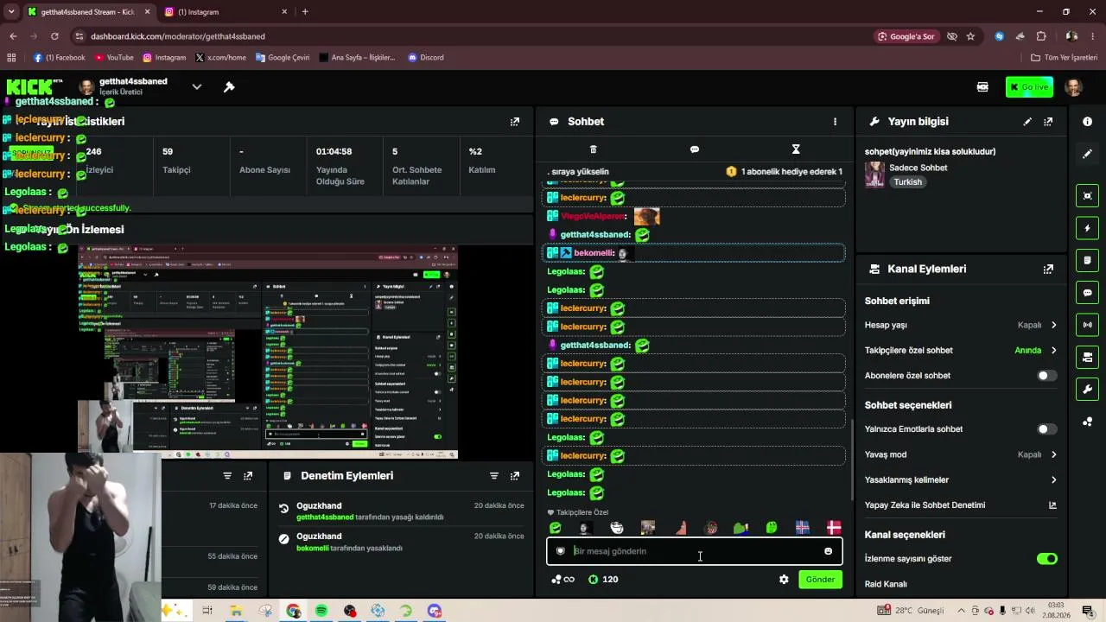Open File Explorer from the taskbar
The image size is (1106, 622).
[236, 611]
